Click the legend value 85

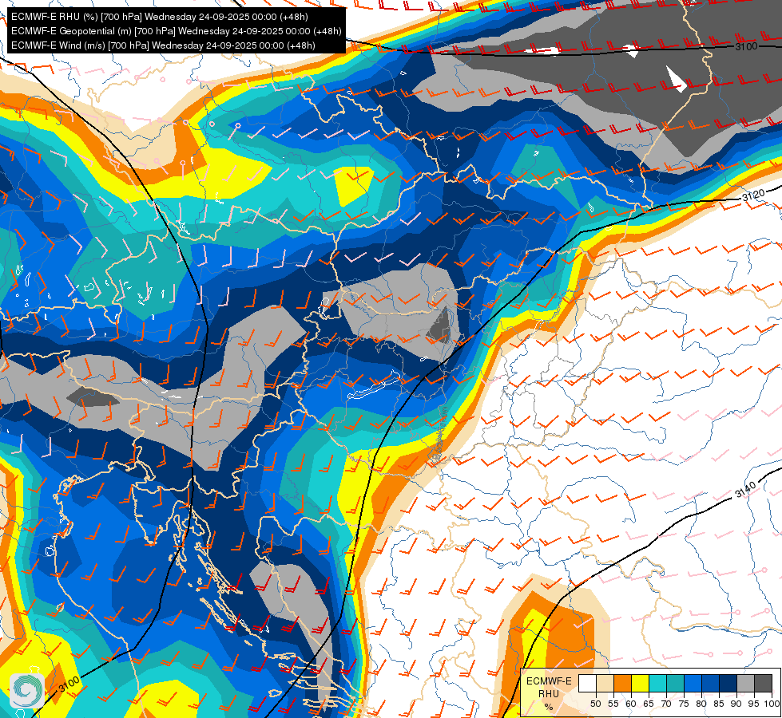(719, 704)
